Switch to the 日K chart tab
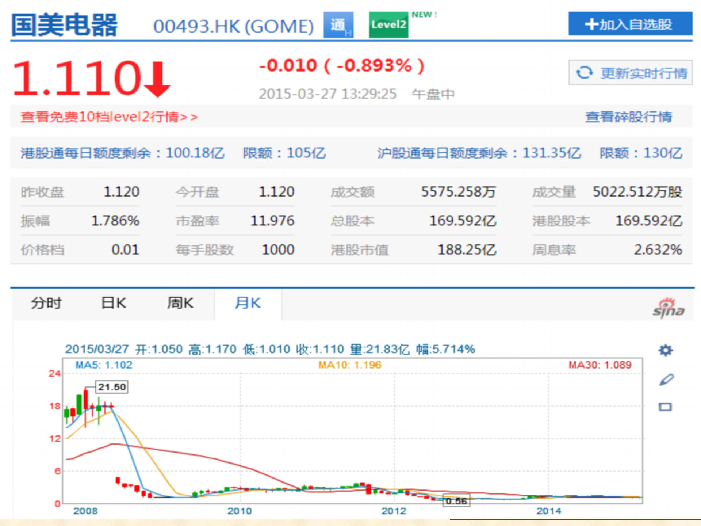This screenshot has height=526, width=701. click(113, 303)
